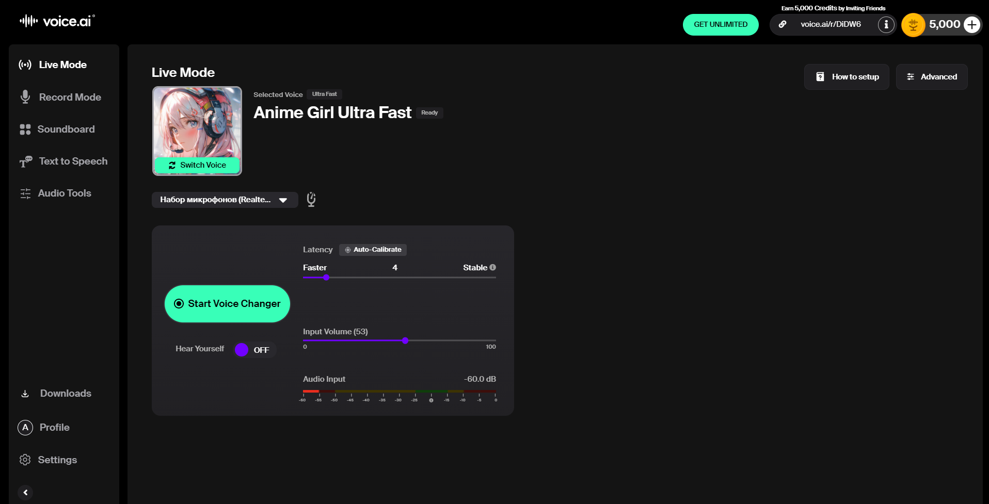Open the Soundboard section

click(x=57, y=129)
